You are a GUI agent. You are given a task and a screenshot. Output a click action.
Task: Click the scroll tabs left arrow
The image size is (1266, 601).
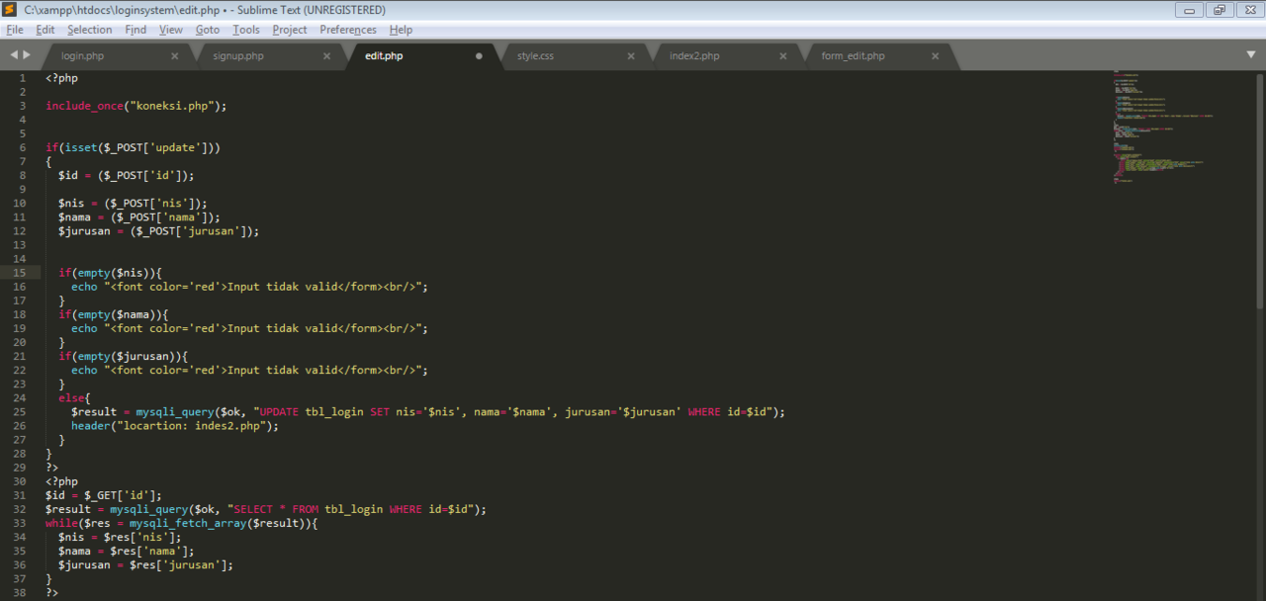click(x=14, y=55)
